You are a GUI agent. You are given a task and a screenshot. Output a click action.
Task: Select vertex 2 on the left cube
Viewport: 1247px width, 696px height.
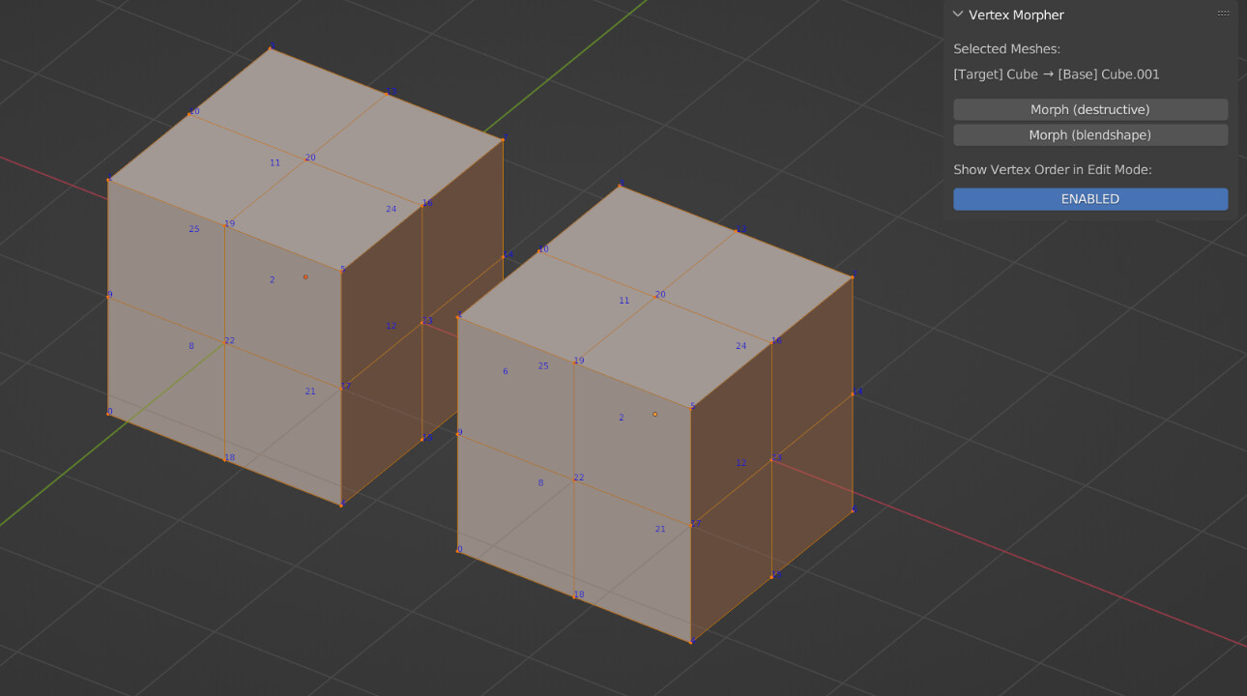(x=273, y=279)
